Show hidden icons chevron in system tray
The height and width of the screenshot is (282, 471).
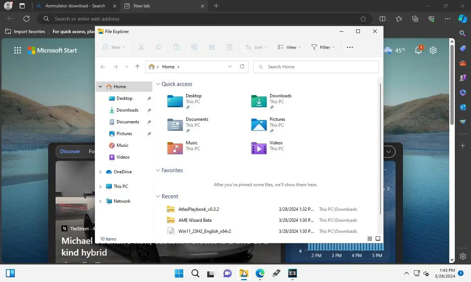point(407,273)
